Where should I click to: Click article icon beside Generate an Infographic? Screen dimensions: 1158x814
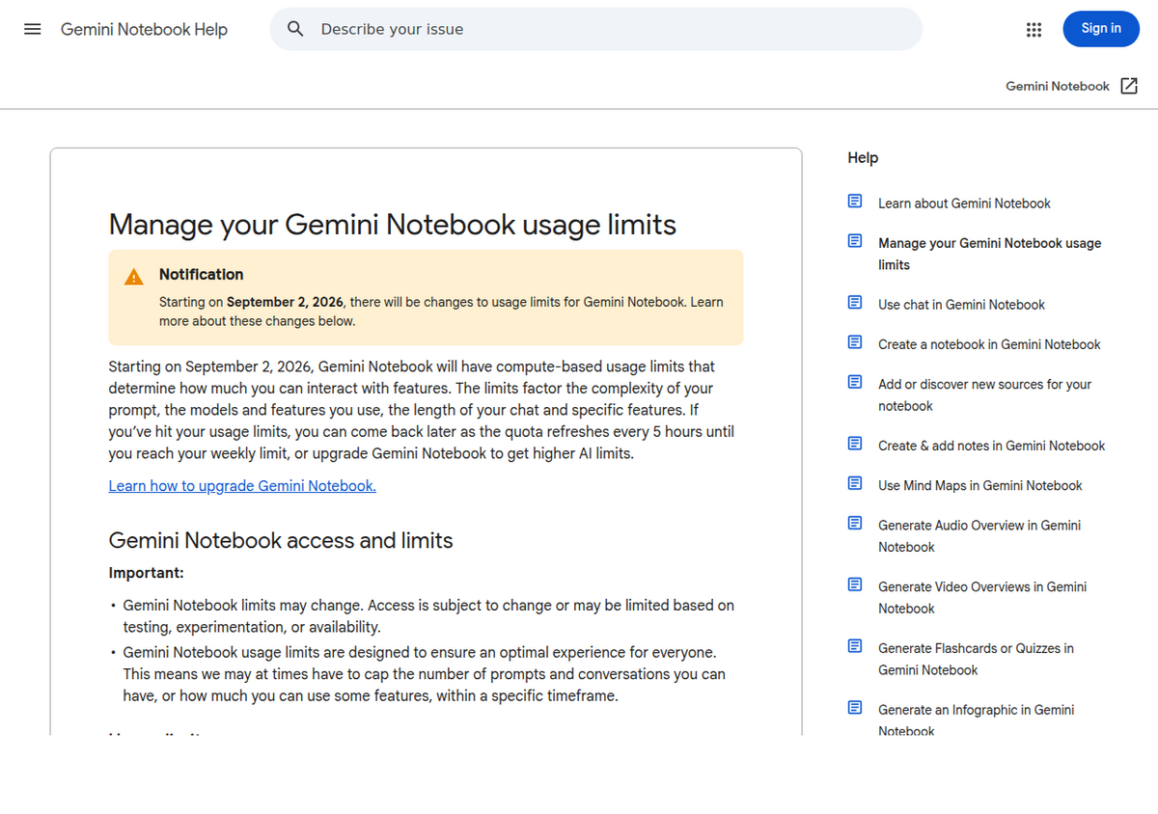pos(855,708)
